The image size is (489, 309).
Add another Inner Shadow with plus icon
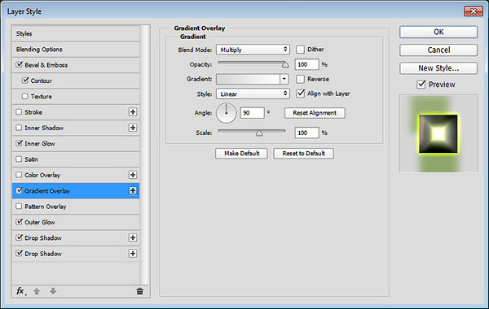pyautogui.click(x=133, y=128)
